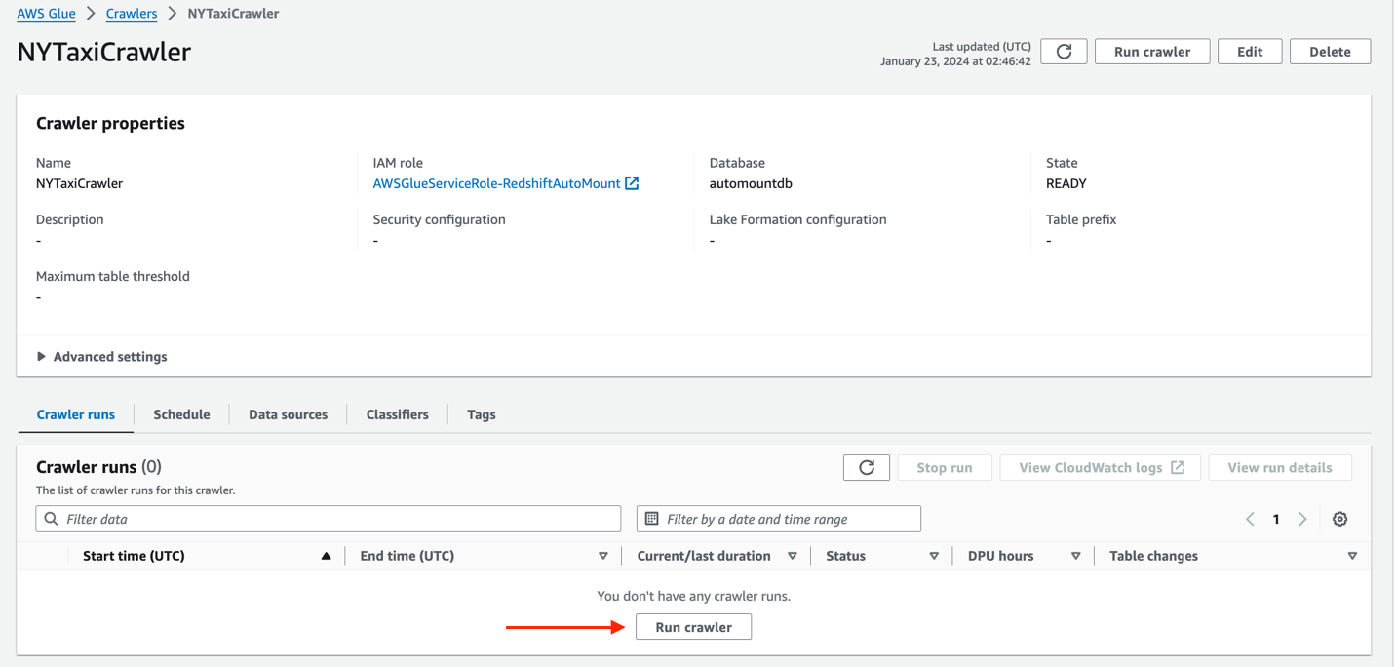
Task: Click the Edit crawler button
Action: tap(1250, 52)
